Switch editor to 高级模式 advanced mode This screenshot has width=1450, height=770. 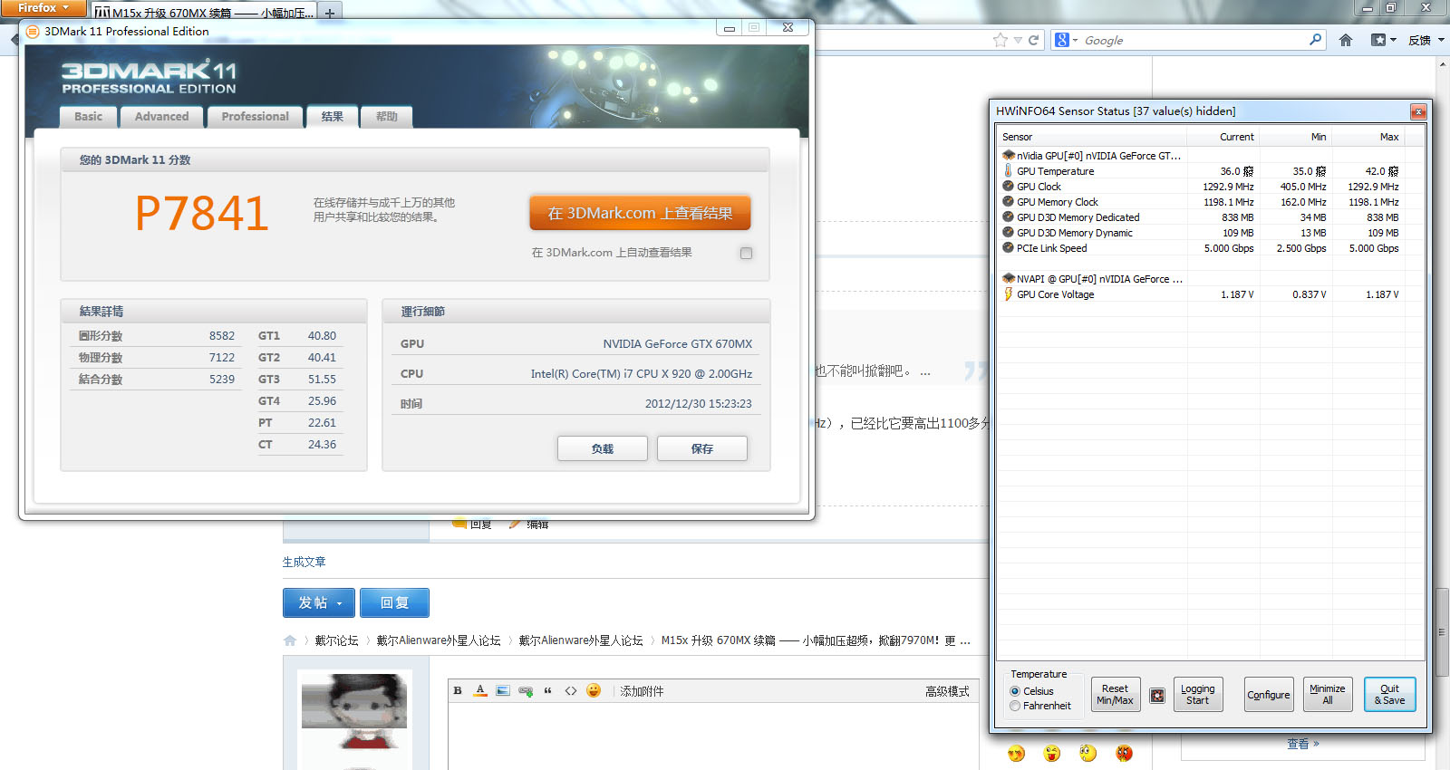pos(947,691)
